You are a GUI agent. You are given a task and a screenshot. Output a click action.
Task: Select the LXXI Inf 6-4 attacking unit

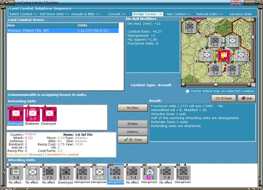click(x=100, y=173)
